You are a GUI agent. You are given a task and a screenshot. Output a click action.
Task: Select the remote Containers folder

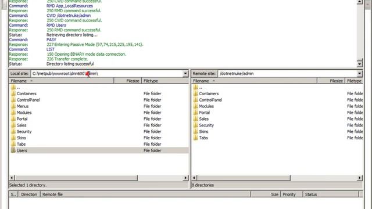pos(209,93)
